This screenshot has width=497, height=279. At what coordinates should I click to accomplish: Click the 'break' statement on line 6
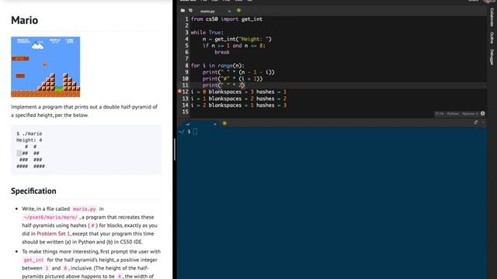tap(222, 52)
